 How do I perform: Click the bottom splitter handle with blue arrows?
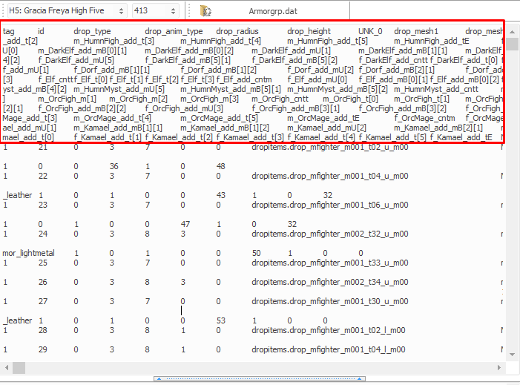(x=260, y=378)
